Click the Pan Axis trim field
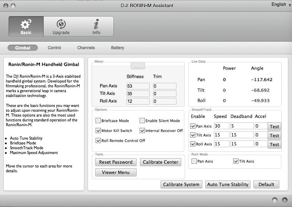Image resolution: width=292 pixels, height=207 pixels. (165, 86)
